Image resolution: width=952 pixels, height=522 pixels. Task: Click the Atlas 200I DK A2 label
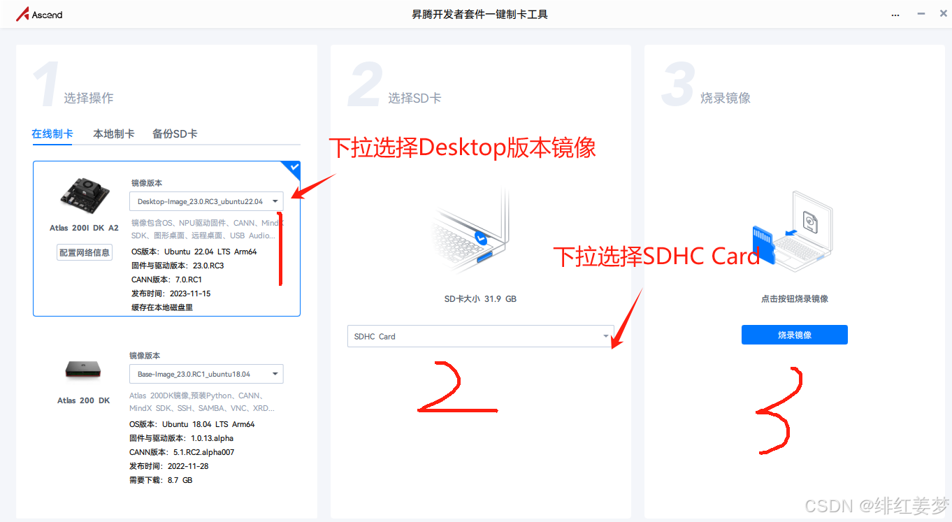[x=84, y=228]
